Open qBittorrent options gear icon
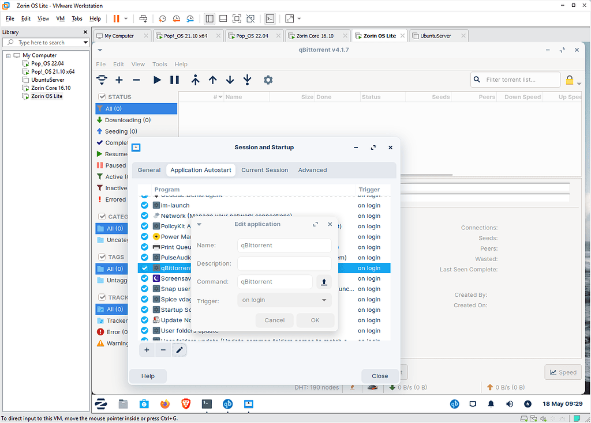 coord(268,80)
